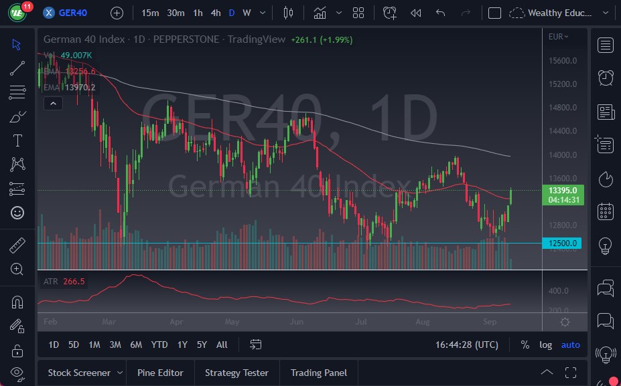The width and height of the screenshot is (621, 386).
Task: Open the timeframe dropdown next to W
Action: [x=262, y=13]
